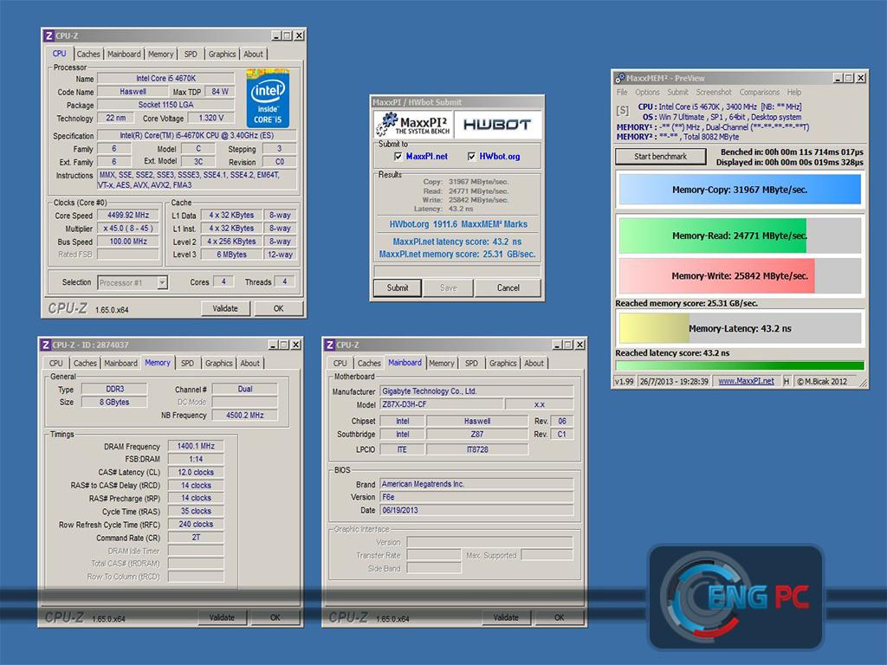Open About tab in top CPU-Z window
Viewport: 887px width, 665px height.
click(253, 55)
